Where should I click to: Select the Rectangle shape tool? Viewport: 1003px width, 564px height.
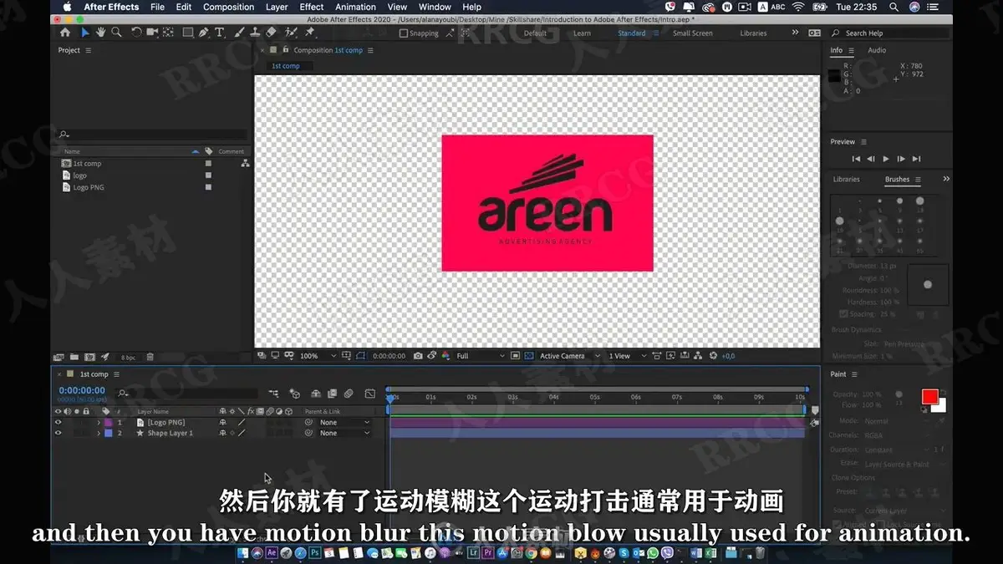pyautogui.click(x=188, y=33)
